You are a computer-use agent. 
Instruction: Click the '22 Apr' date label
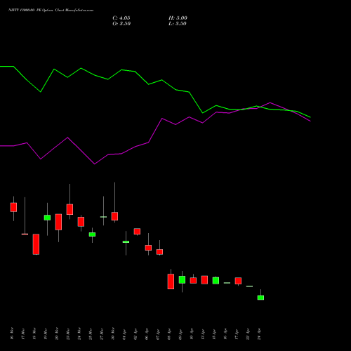click(x=248, y=334)
